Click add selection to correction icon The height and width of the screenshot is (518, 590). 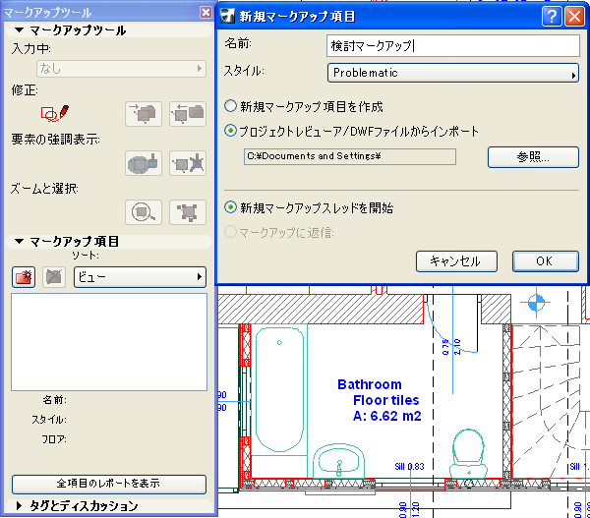coord(144,114)
